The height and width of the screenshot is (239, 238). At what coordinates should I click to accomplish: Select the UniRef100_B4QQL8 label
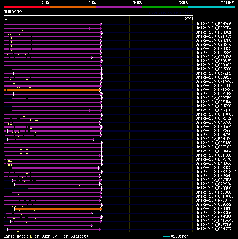[x=213, y=188]
